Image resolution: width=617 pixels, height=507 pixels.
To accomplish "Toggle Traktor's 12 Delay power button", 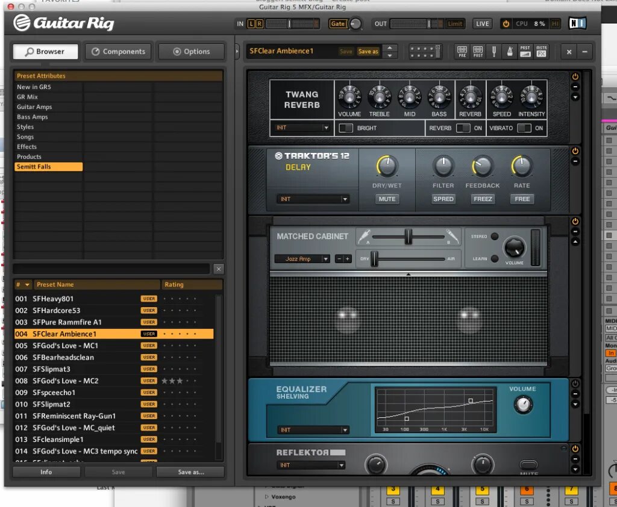I will (575, 151).
